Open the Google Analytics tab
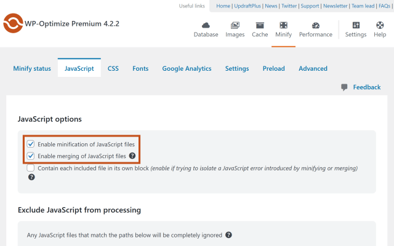 tap(187, 68)
